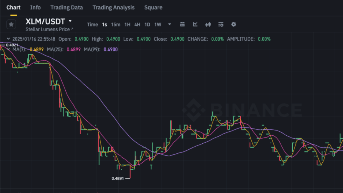
Task: Open the date range calendar picker
Action: [x=182, y=24]
